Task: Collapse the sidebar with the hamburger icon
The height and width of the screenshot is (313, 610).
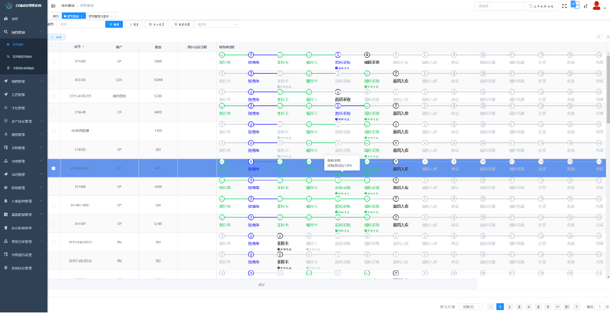Action: pos(54,5)
